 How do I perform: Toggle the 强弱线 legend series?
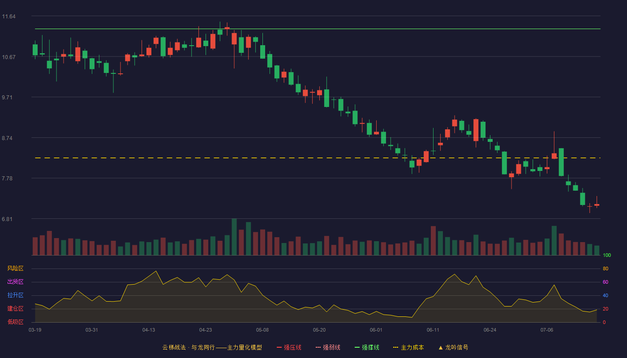tap(328, 347)
